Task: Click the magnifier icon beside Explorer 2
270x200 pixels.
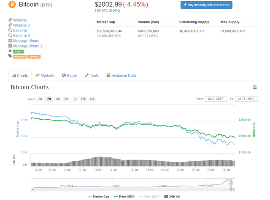Action: pos(10,35)
